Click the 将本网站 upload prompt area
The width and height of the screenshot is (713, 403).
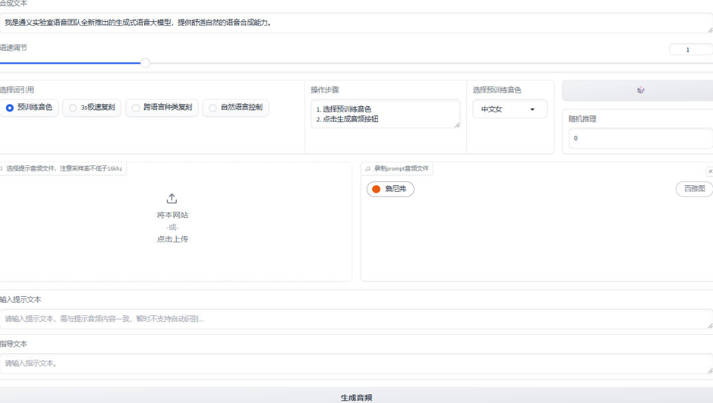(171, 216)
